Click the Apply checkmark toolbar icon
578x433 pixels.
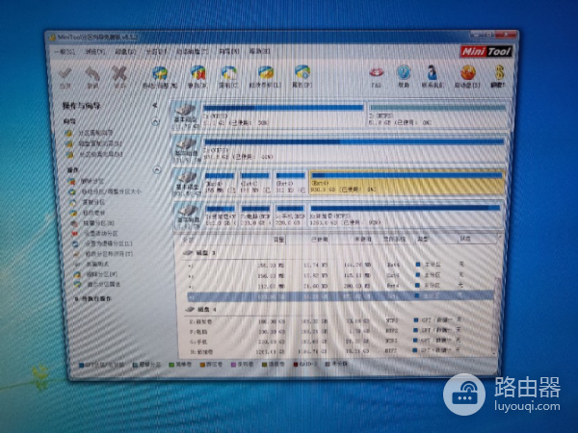point(66,75)
